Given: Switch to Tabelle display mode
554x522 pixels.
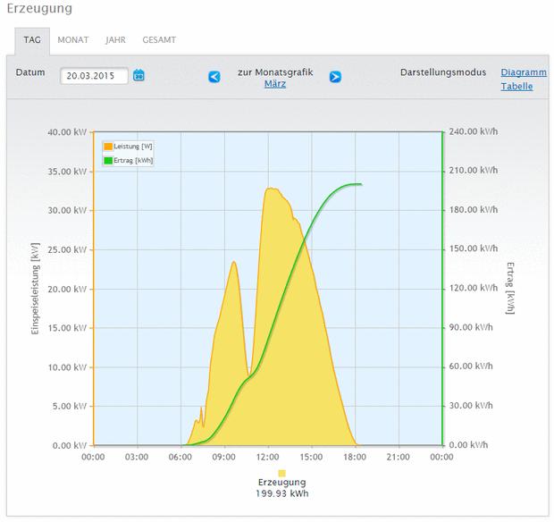Looking at the screenshot, I should [x=516, y=86].
